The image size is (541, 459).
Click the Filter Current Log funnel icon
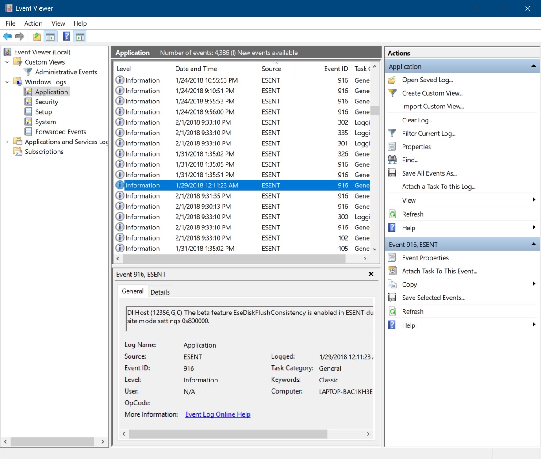click(392, 133)
